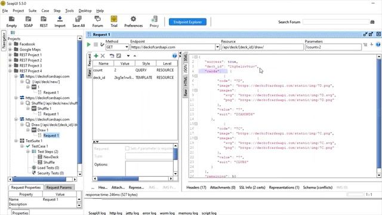Collapse TestSuite 1 node
382x215 pixels.
16,141
